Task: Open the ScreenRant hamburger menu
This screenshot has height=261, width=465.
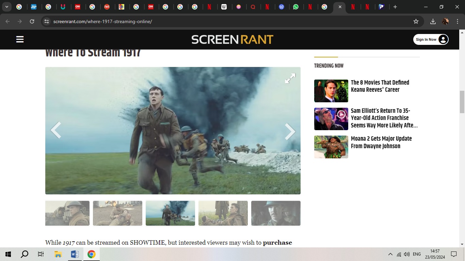Action: [20, 39]
